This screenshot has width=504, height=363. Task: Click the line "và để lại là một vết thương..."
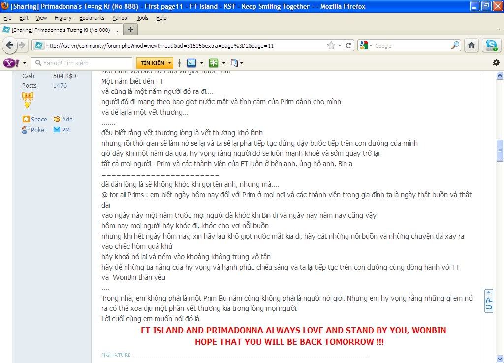[x=145, y=113]
